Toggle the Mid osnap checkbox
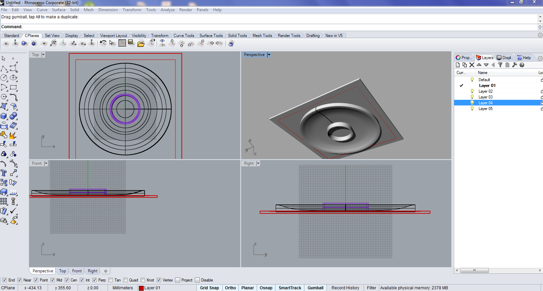 (x=52, y=280)
